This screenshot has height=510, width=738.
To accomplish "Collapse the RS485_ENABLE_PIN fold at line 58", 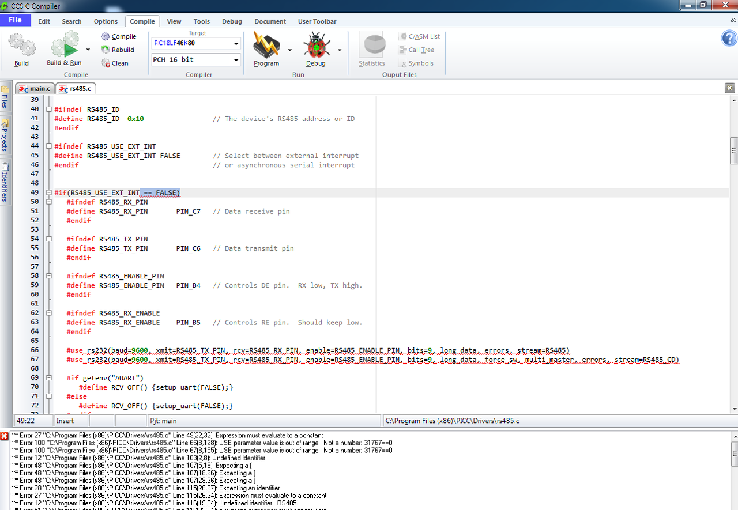I will (x=49, y=276).
